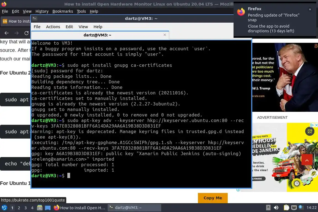Open the clipboard manager tray icon
Image resolution: width=318 pixels, height=212 pixels.
286,208
